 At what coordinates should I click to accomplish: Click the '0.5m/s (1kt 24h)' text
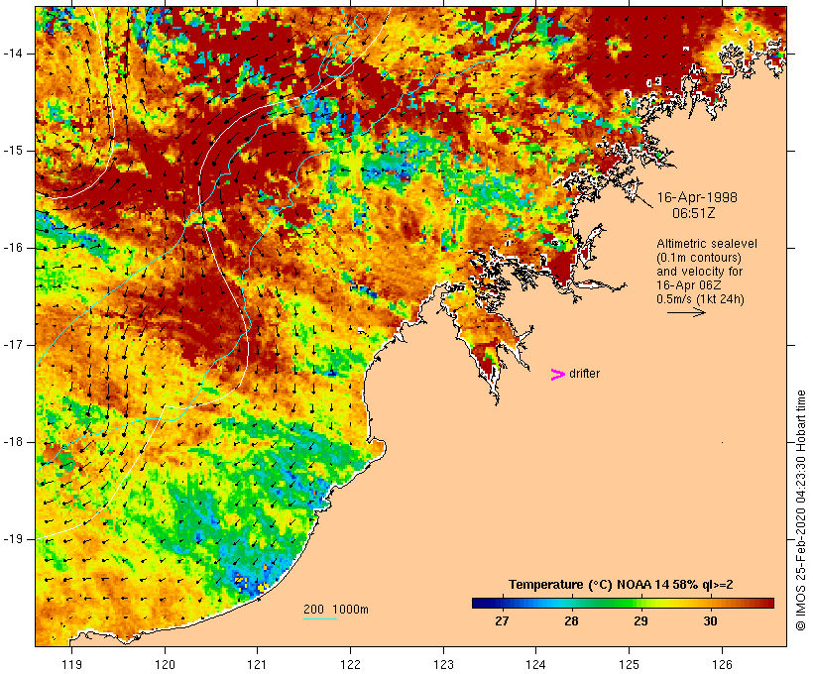click(x=701, y=299)
